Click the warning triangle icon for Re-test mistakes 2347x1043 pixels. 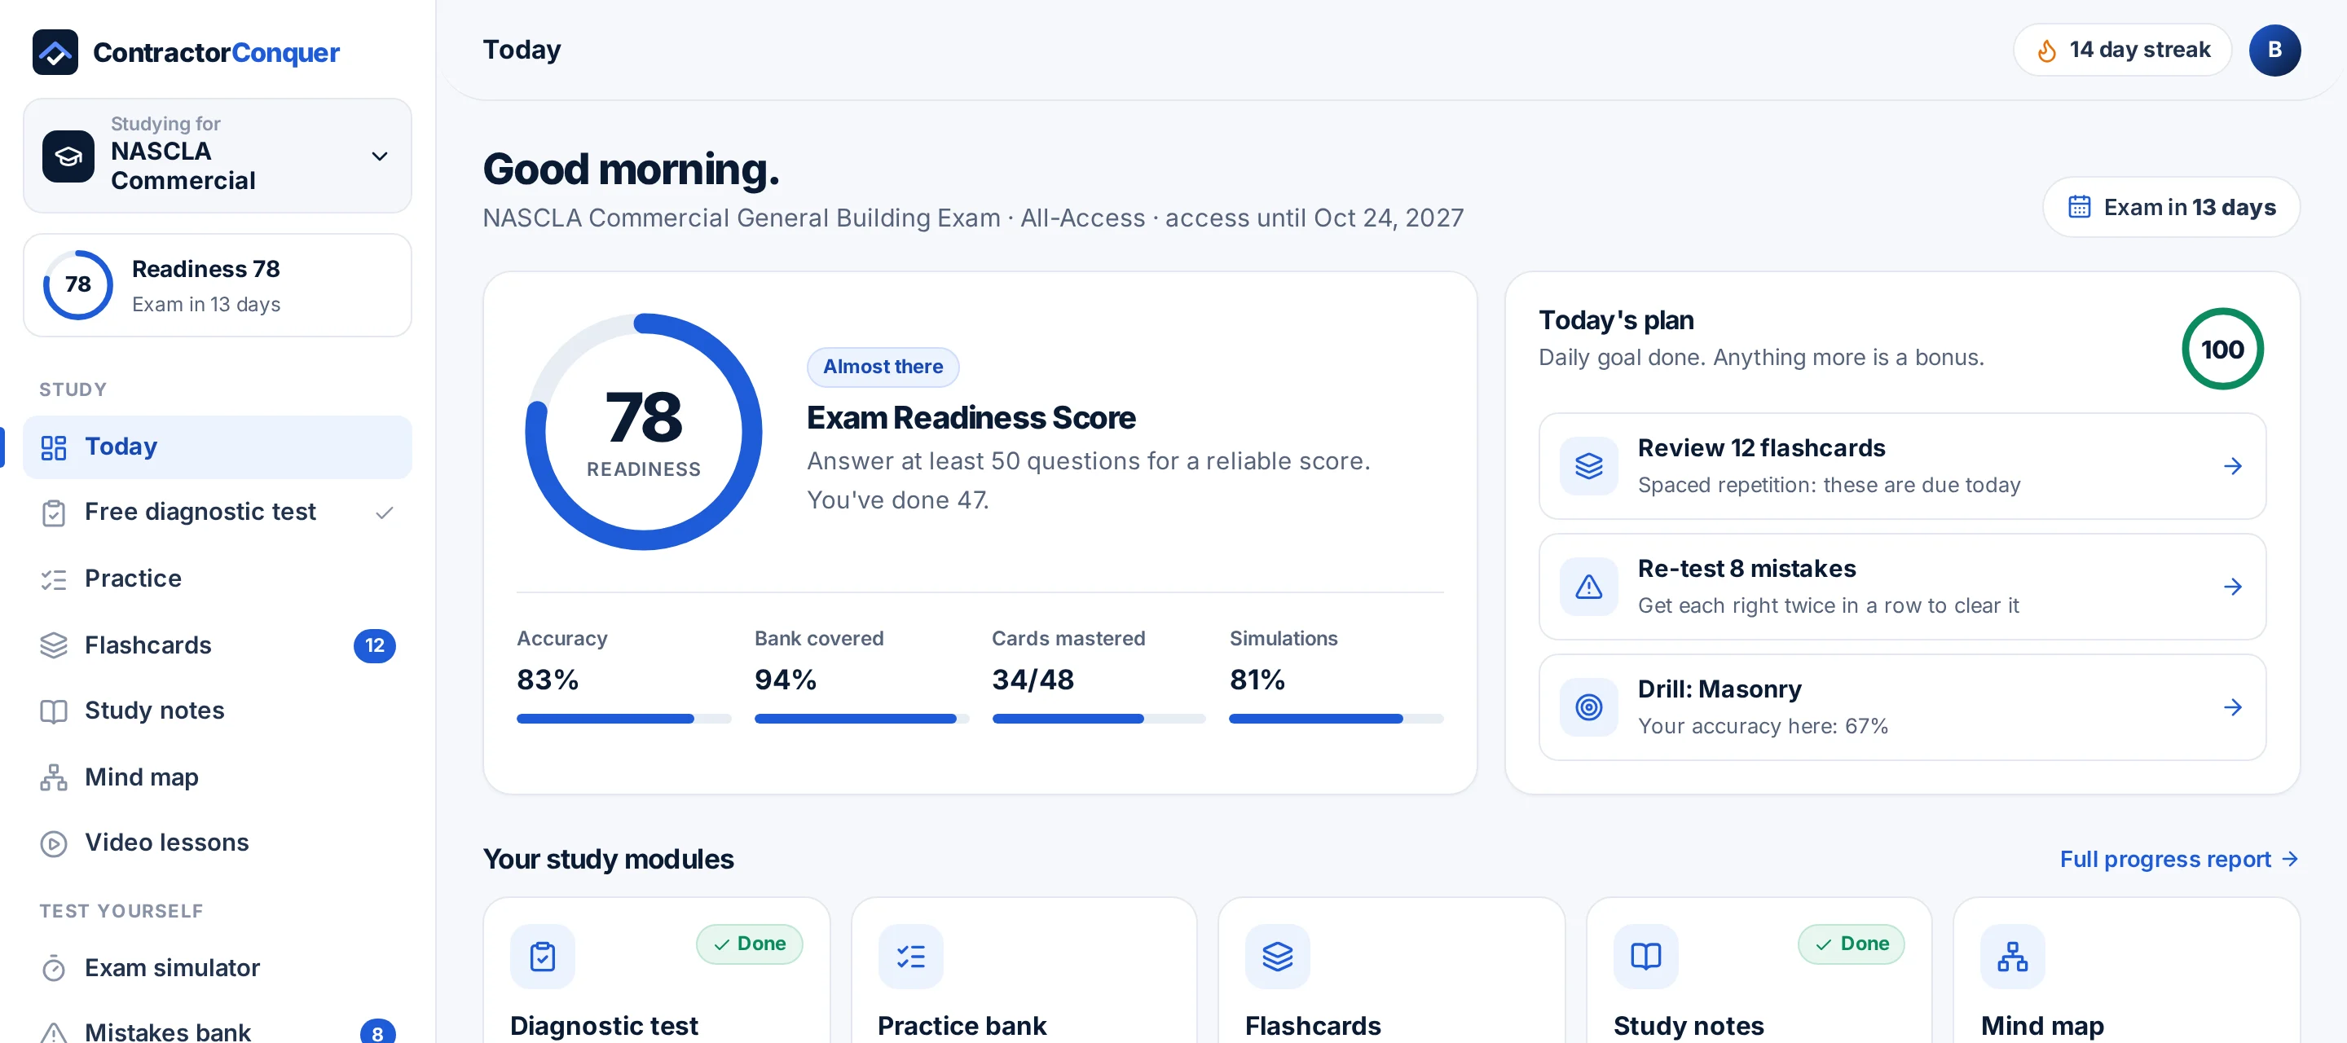pyautogui.click(x=1589, y=587)
